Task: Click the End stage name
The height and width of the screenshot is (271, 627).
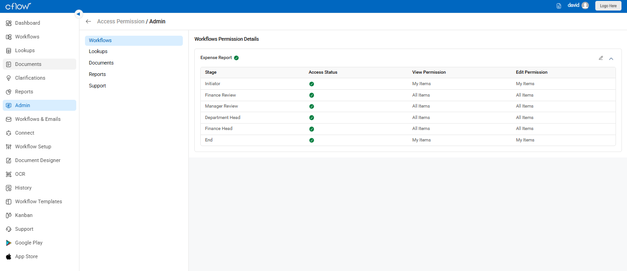Action: click(x=209, y=140)
